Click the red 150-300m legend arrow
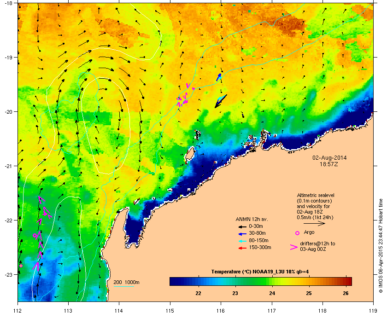Screen dimensions: 387x313 coord(242,248)
